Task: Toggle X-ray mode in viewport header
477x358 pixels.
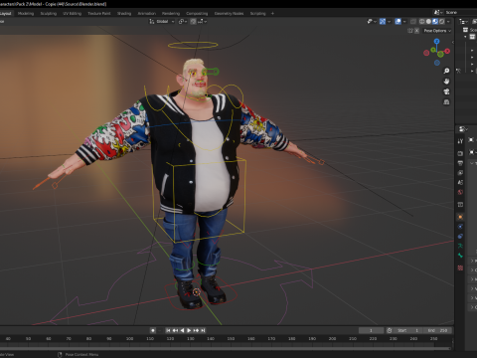Action: pyautogui.click(x=413, y=22)
